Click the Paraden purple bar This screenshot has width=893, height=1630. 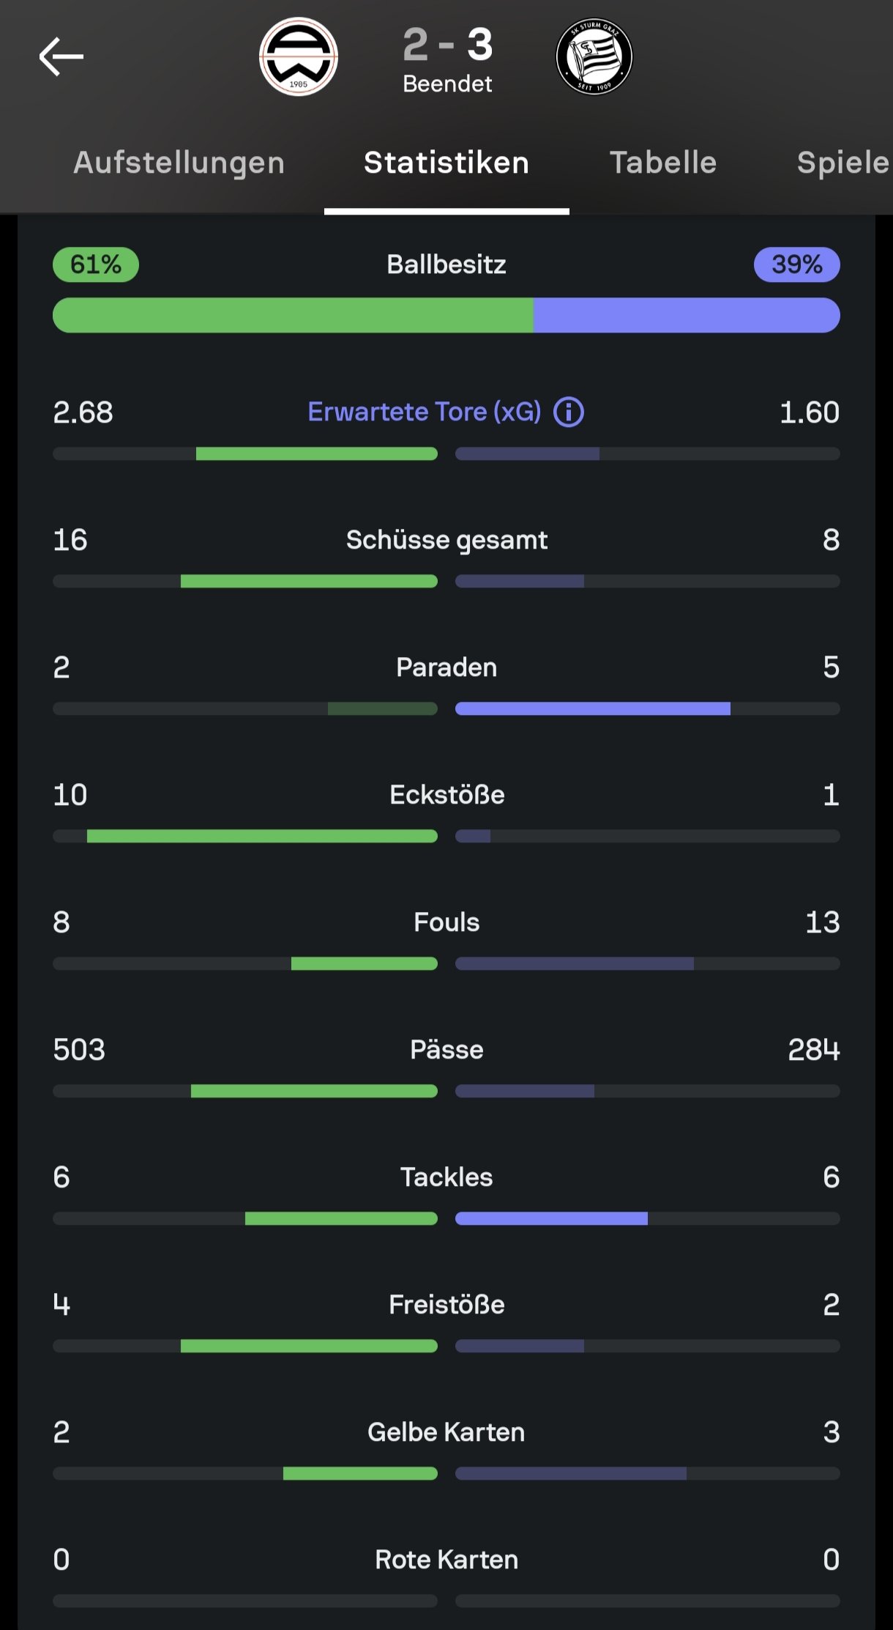(593, 708)
